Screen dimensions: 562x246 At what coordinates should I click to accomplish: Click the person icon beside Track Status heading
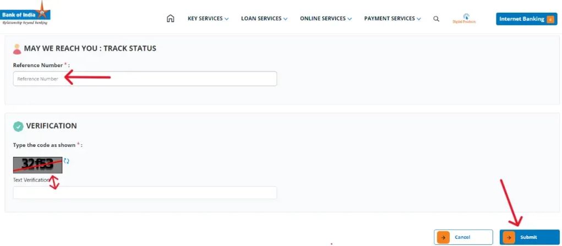[18, 48]
